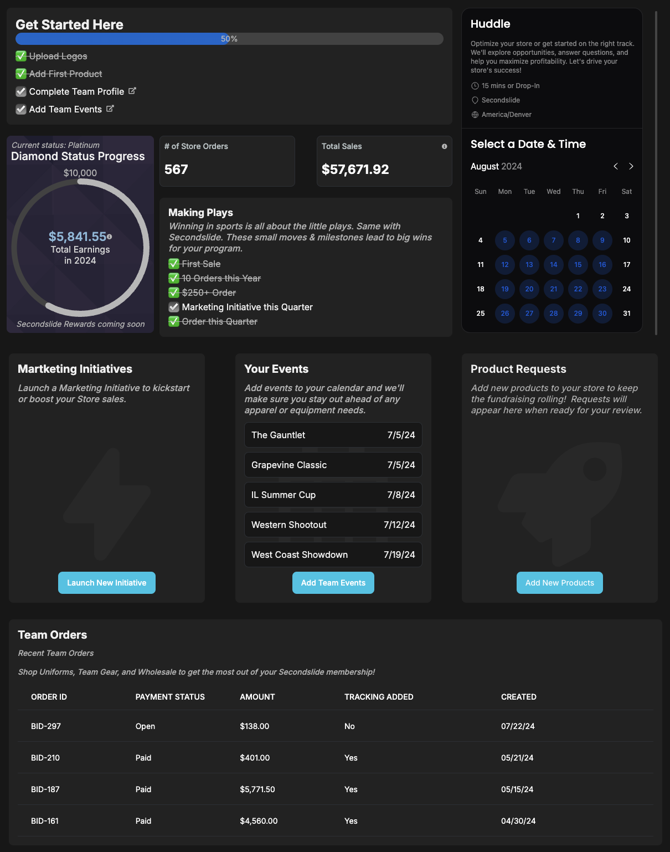Click the CREATED column header
Image resolution: width=670 pixels, height=852 pixels.
click(519, 697)
